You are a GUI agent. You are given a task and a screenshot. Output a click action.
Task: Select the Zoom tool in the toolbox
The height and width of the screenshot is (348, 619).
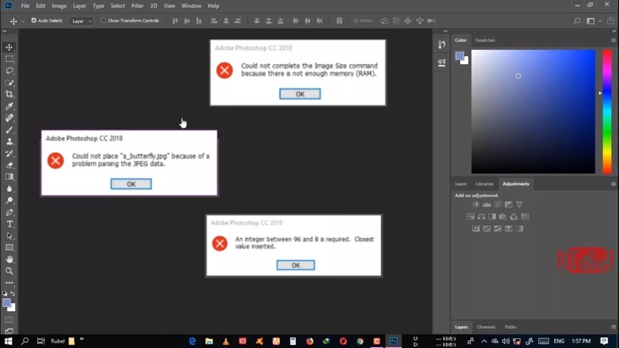(x=9, y=271)
